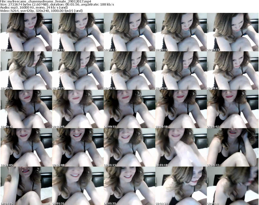Click the 00:01:38 preview image
The width and height of the screenshot is (259, 205).
point(181,186)
